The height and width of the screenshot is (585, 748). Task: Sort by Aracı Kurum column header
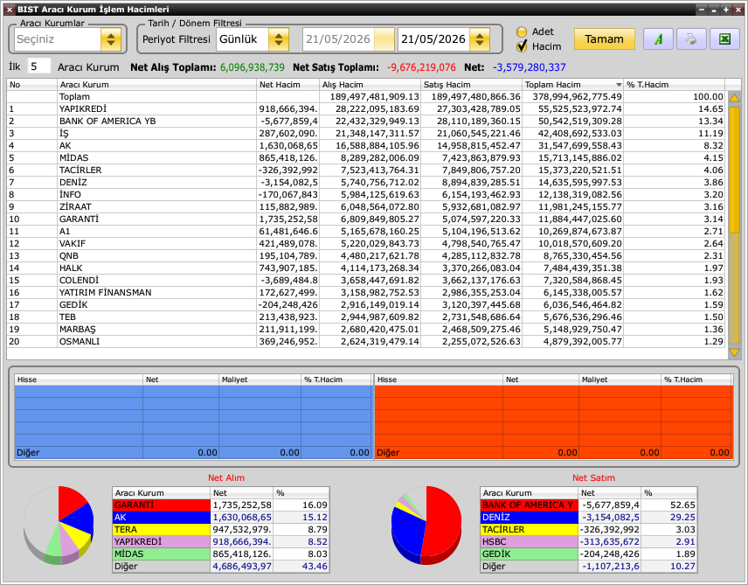pos(156,85)
